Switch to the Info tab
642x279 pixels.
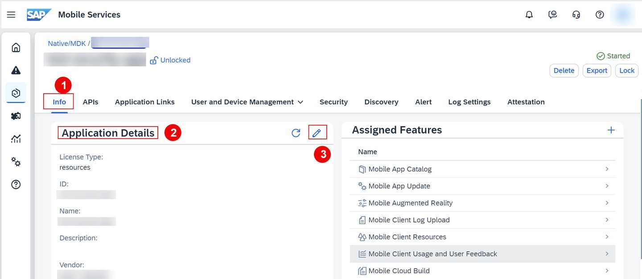[x=59, y=102]
